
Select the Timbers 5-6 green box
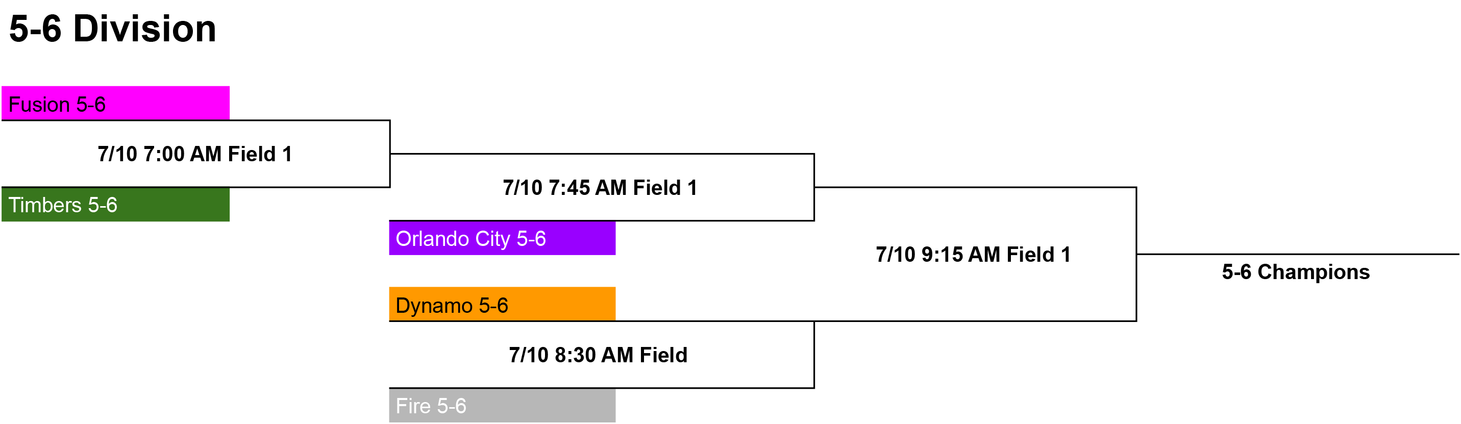116,205
